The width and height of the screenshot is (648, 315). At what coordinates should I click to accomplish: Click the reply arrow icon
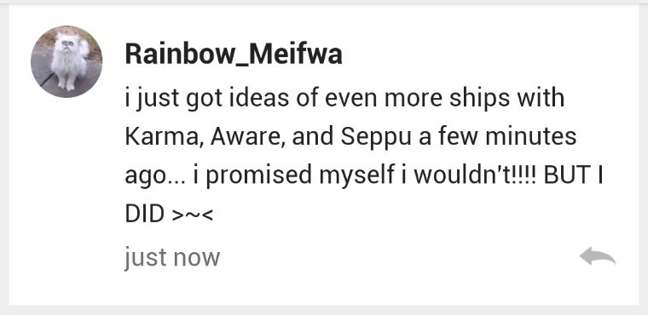pos(598,256)
